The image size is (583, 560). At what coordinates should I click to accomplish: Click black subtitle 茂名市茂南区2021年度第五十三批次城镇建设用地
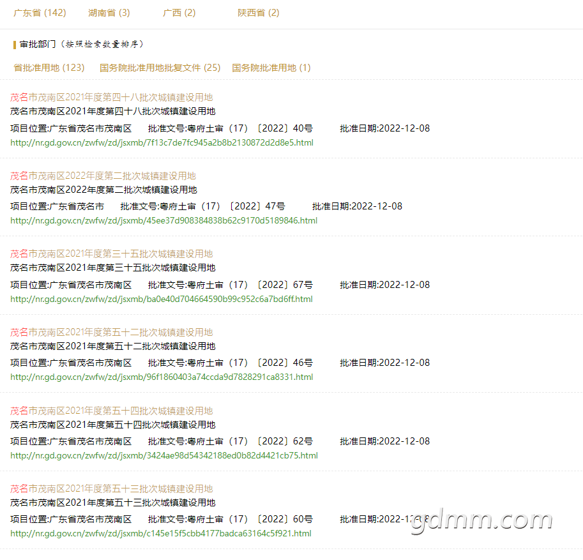point(112,503)
